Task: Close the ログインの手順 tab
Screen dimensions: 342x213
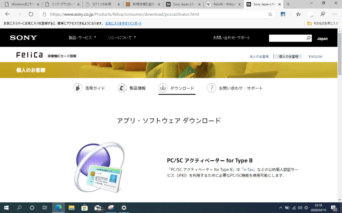Action: (x=119, y=4)
